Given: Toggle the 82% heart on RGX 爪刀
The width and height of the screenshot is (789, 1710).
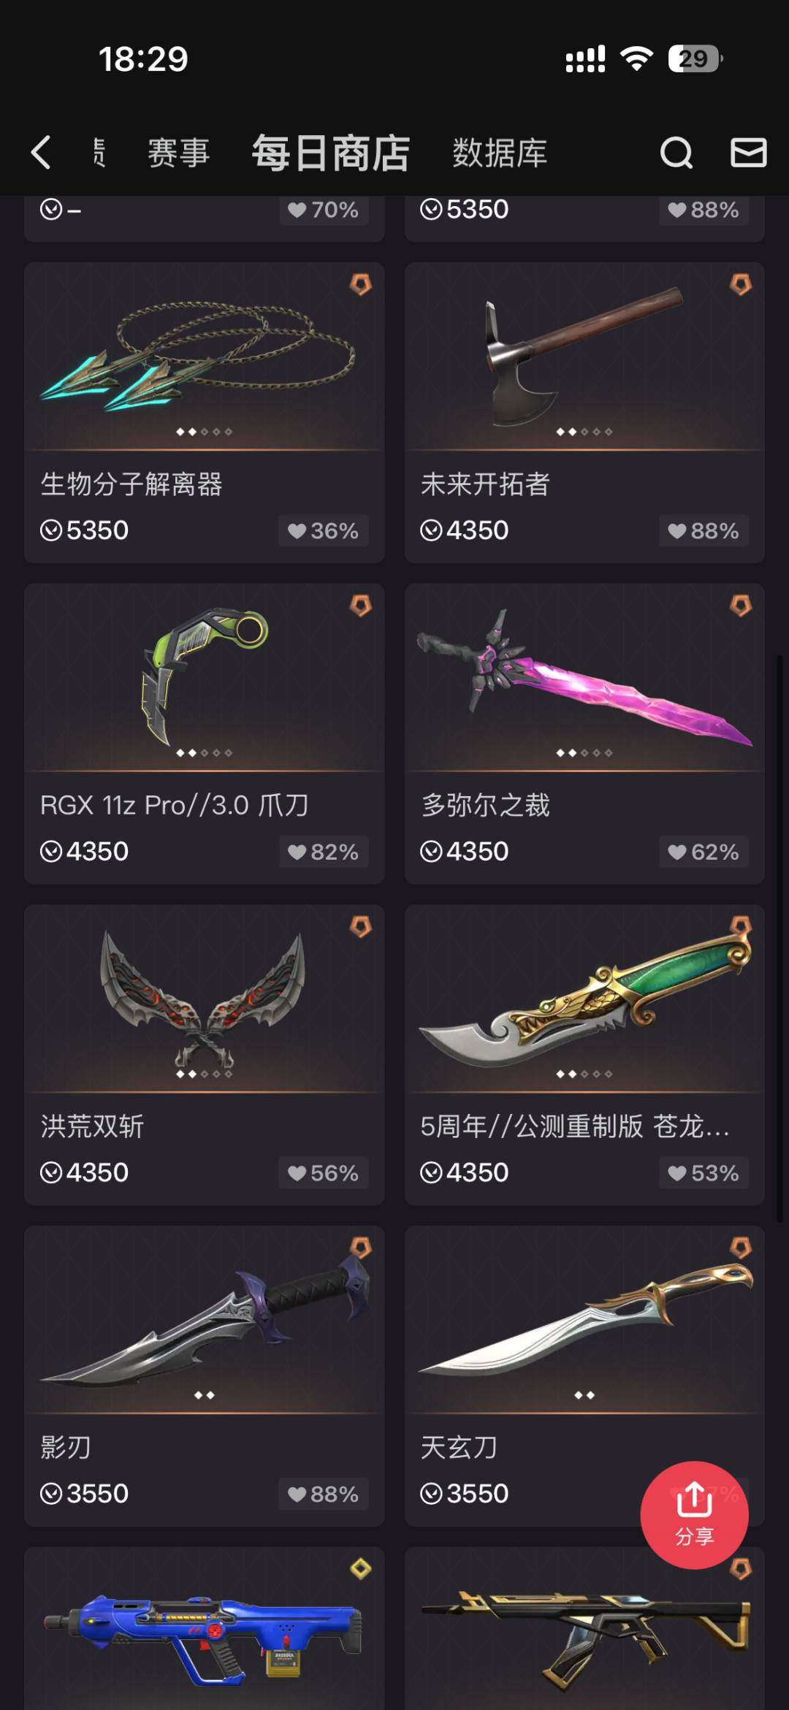Looking at the screenshot, I should click(x=323, y=852).
